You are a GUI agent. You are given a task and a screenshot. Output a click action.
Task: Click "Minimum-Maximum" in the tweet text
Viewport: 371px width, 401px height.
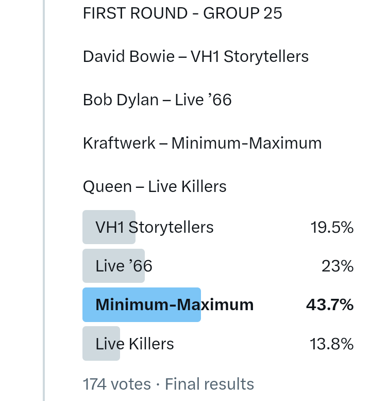point(246,143)
